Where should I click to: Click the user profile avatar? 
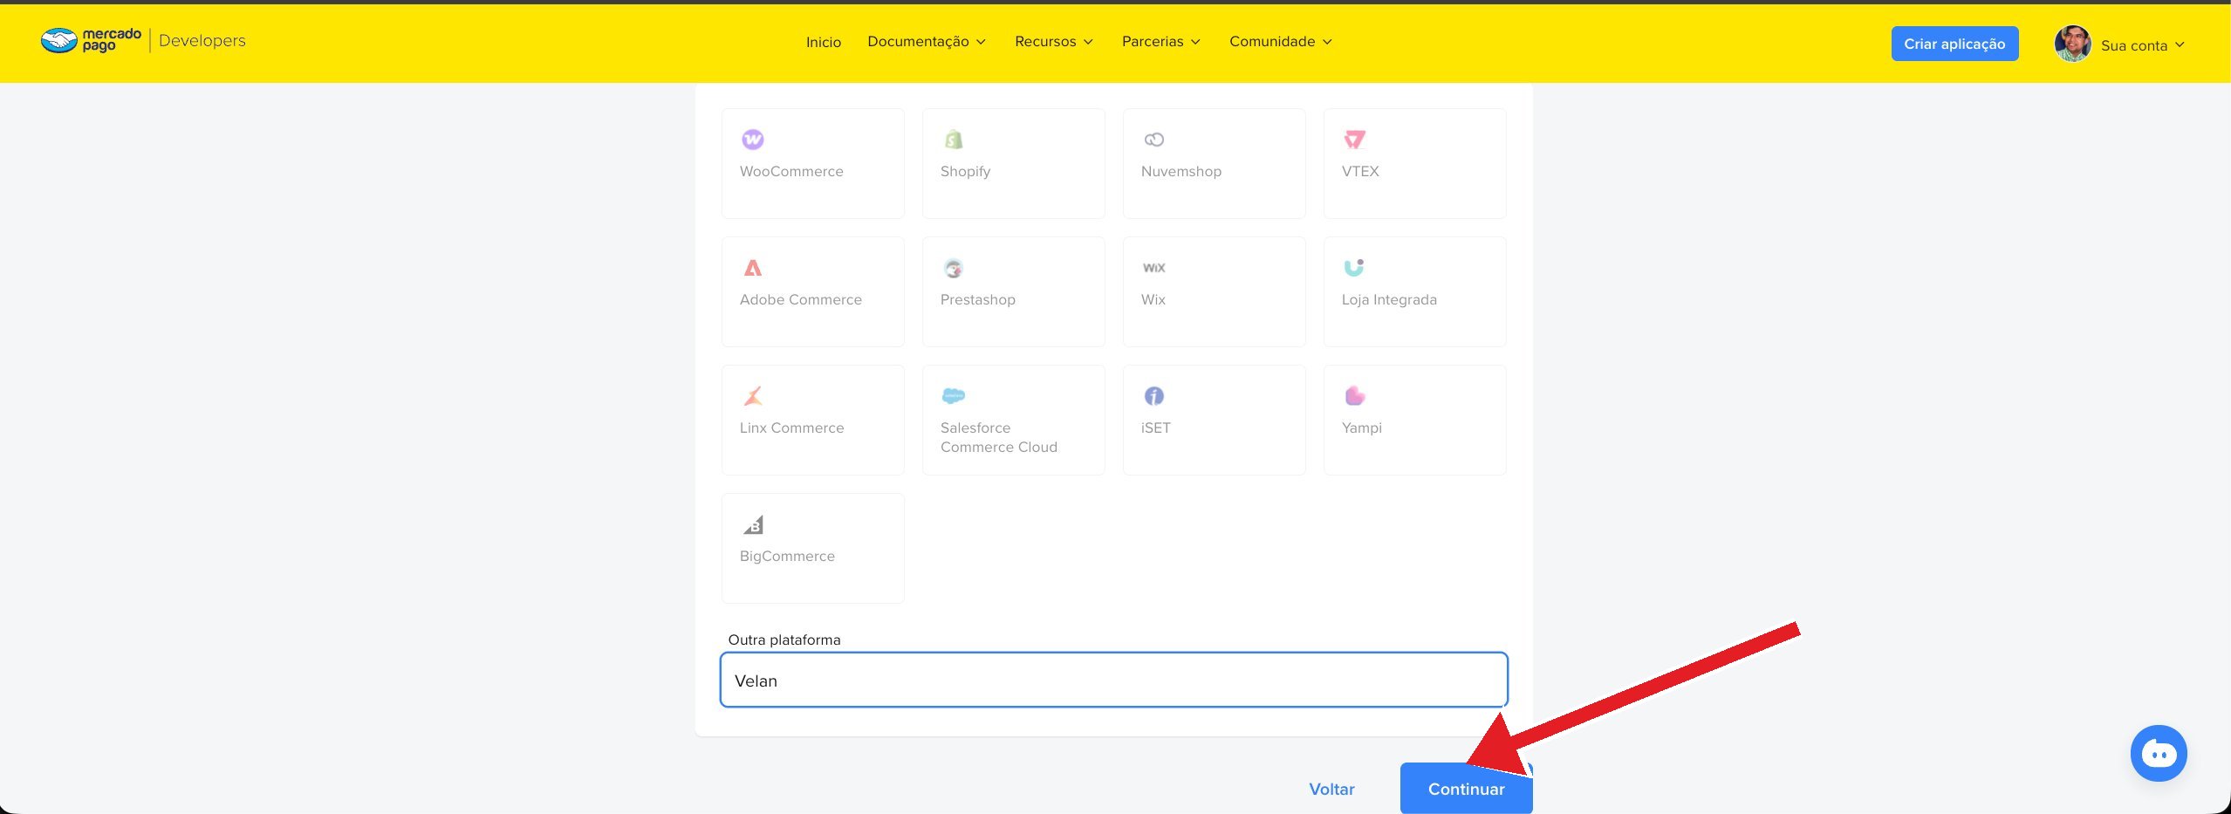[2072, 44]
